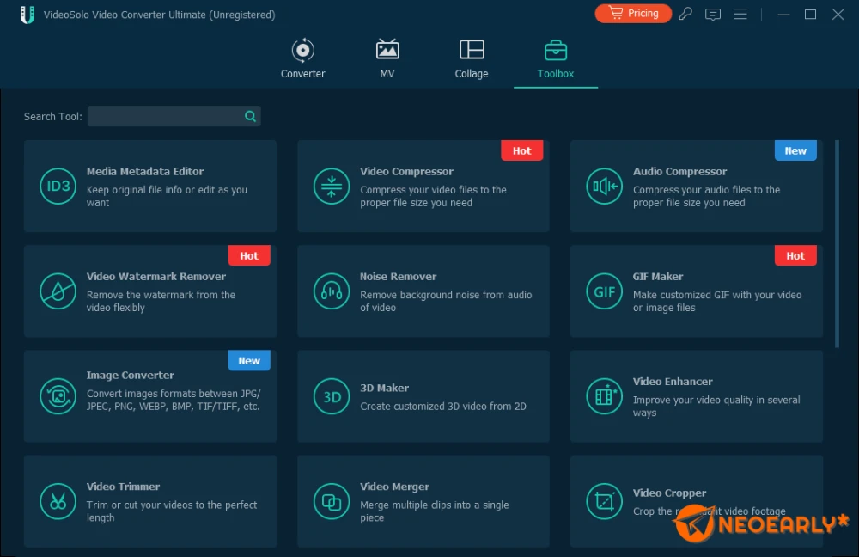Click 'Compress your video files' description
This screenshot has height=557, width=859.
(433, 196)
